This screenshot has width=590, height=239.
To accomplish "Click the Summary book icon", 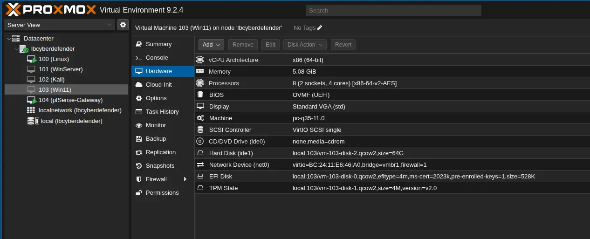I will click(138, 44).
